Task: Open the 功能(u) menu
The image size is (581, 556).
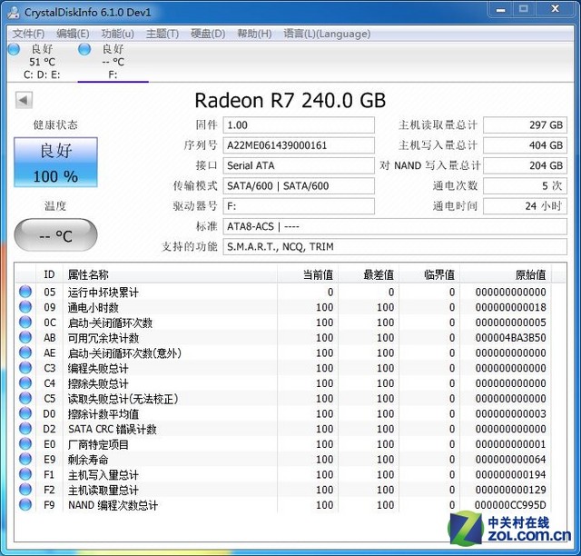Action: (117, 34)
